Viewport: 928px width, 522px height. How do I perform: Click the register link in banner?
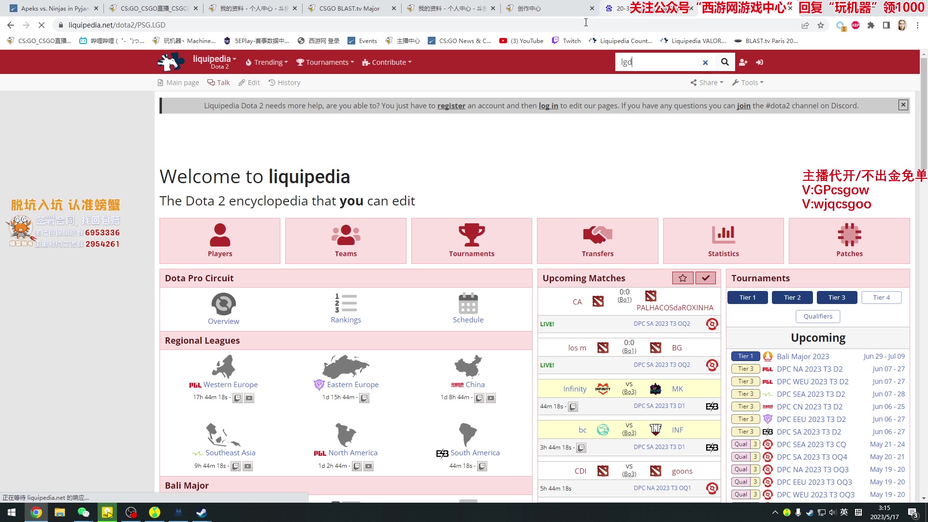451,106
